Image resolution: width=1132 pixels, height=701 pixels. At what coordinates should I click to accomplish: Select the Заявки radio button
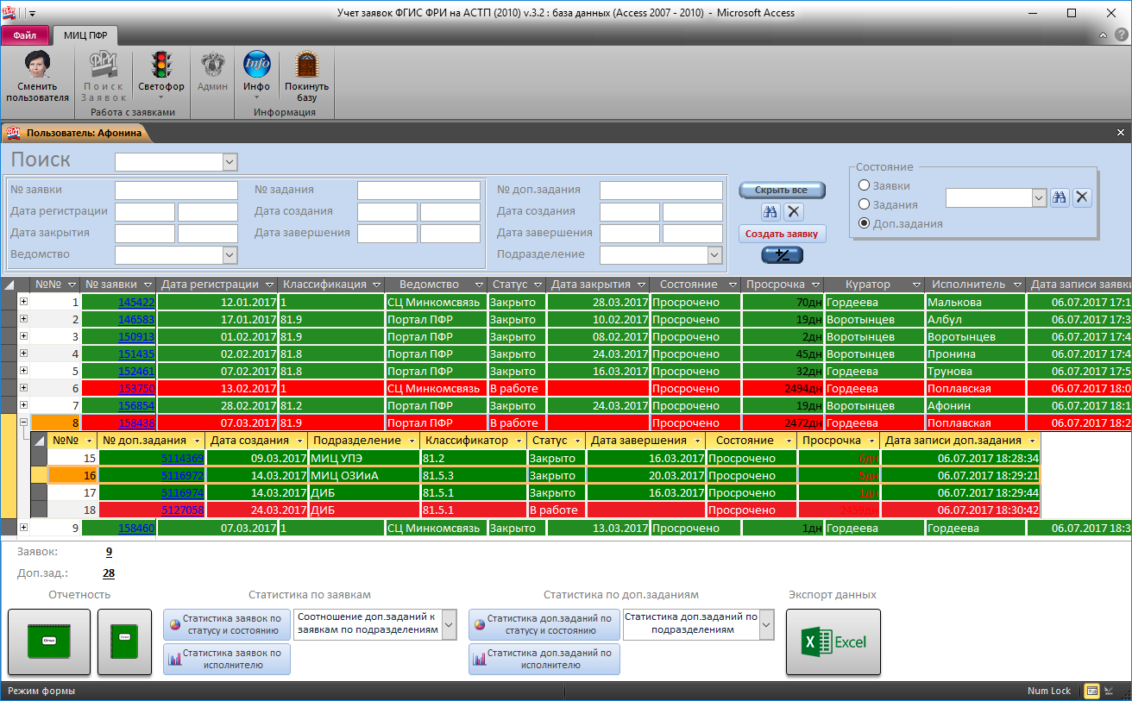pyautogui.click(x=864, y=185)
